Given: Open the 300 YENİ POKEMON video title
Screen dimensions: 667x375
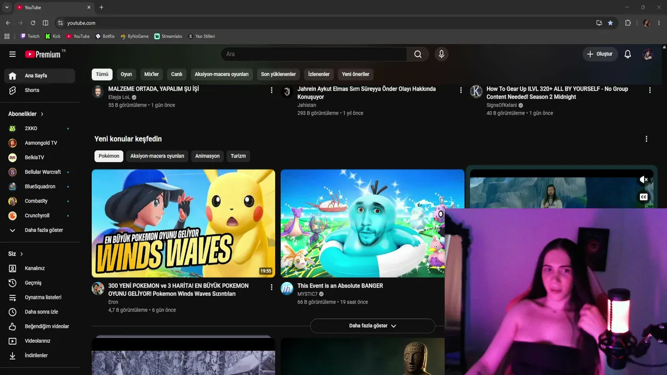Looking at the screenshot, I should pyautogui.click(x=178, y=290).
